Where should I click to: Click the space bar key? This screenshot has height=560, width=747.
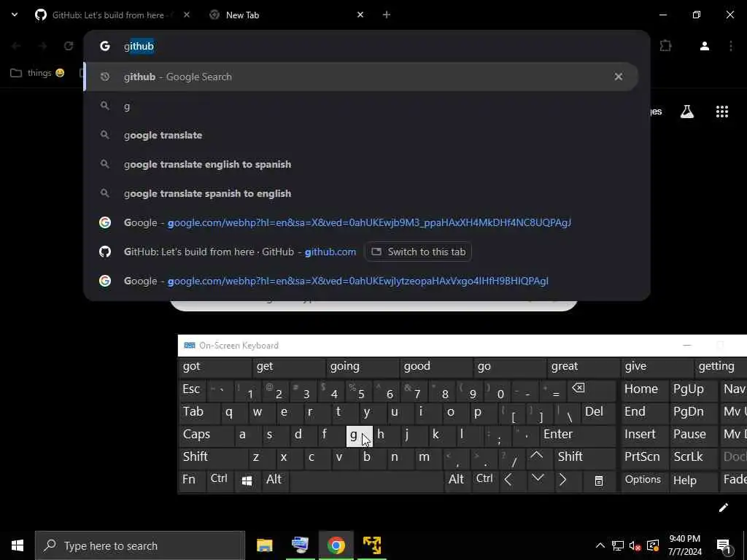coord(366,480)
